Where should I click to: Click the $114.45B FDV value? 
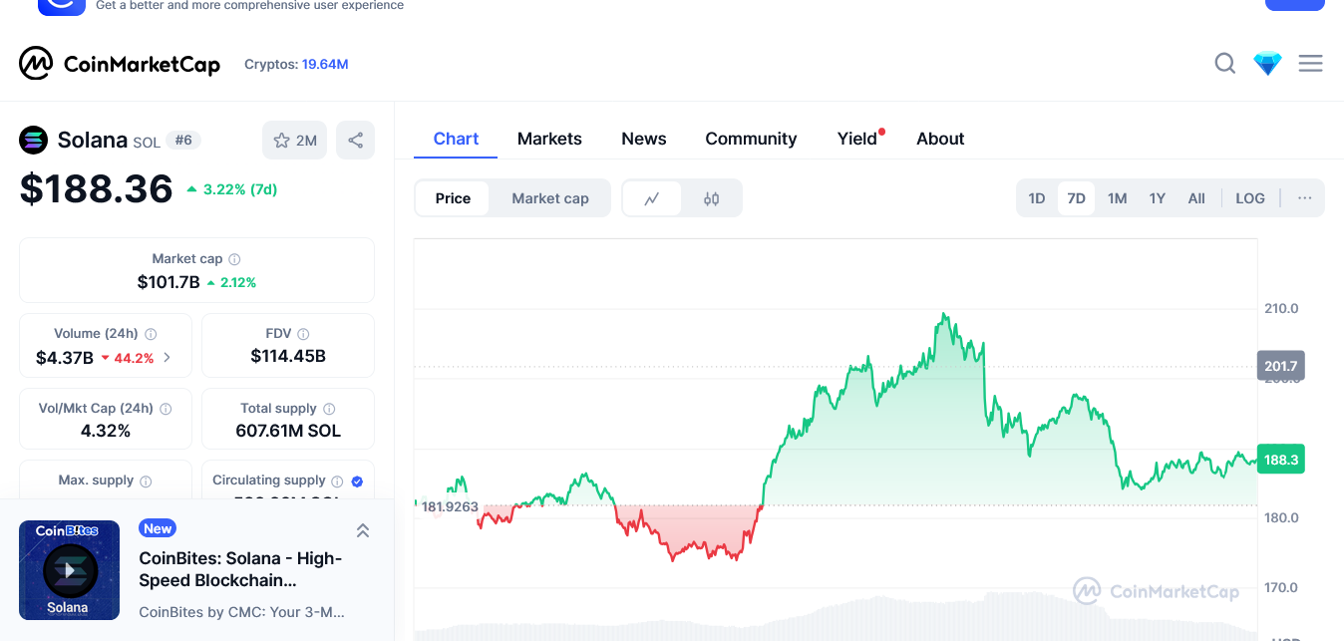(288, 356)
